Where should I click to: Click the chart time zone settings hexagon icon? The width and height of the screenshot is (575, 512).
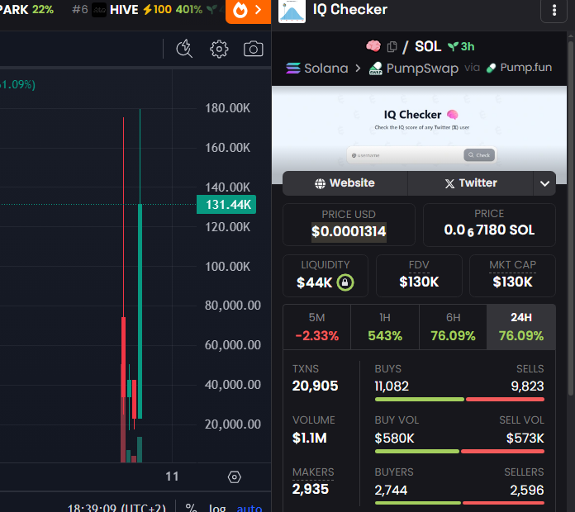click(234, 476)
